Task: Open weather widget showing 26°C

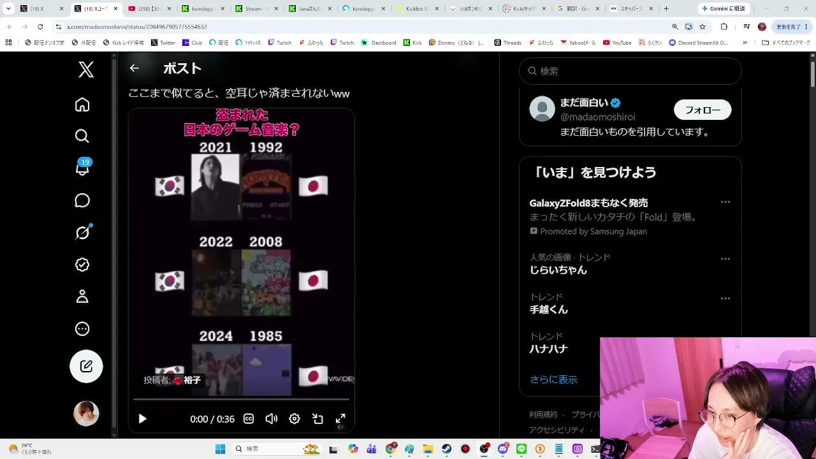Action: (31, 449)
